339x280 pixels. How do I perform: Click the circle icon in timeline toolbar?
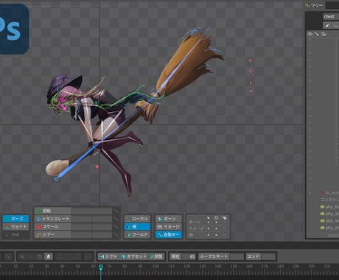(x=40, y=256)
